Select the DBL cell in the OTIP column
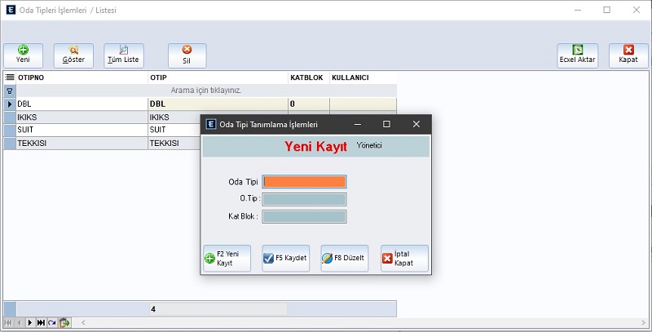652x332 pixels. (x=218, y=104)
